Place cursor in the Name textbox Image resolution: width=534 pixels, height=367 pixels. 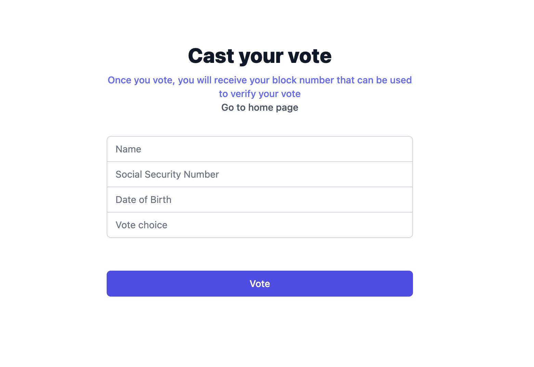point(273,149)
